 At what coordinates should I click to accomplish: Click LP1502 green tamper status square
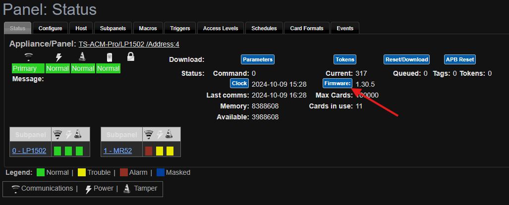tap(79, 151)
